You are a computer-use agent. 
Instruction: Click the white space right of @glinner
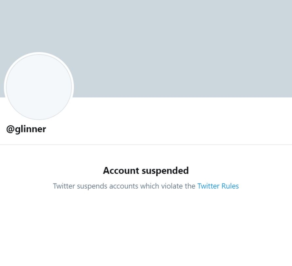click(168, 129)
